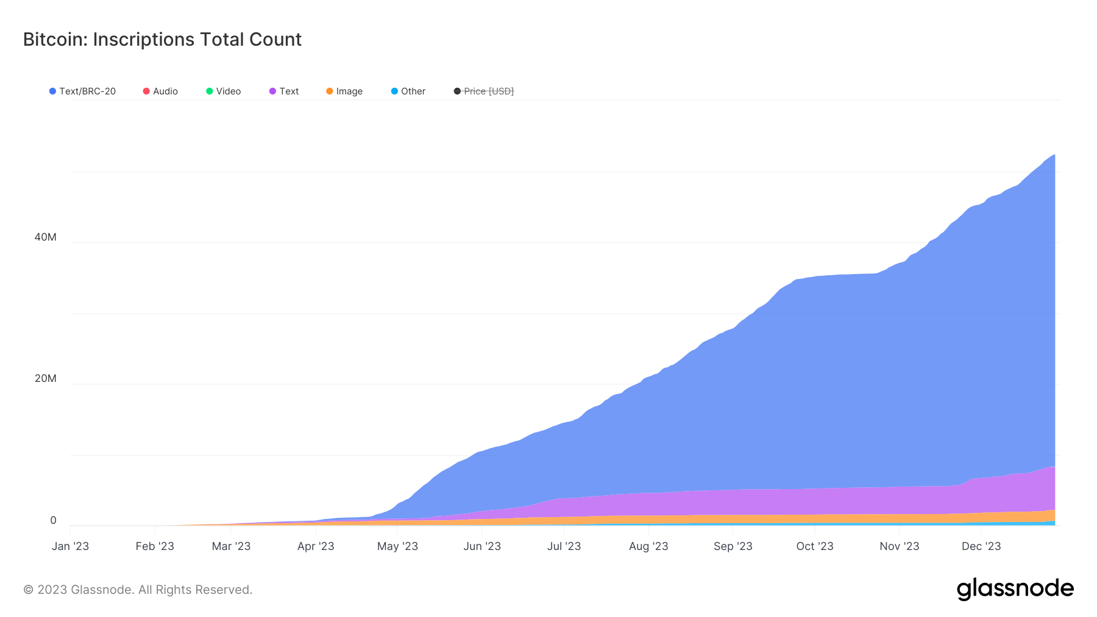Select the Dec '23 x-axis label

click(x=981, y=546)
